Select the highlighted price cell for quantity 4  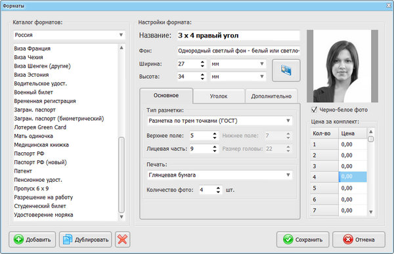353,177
